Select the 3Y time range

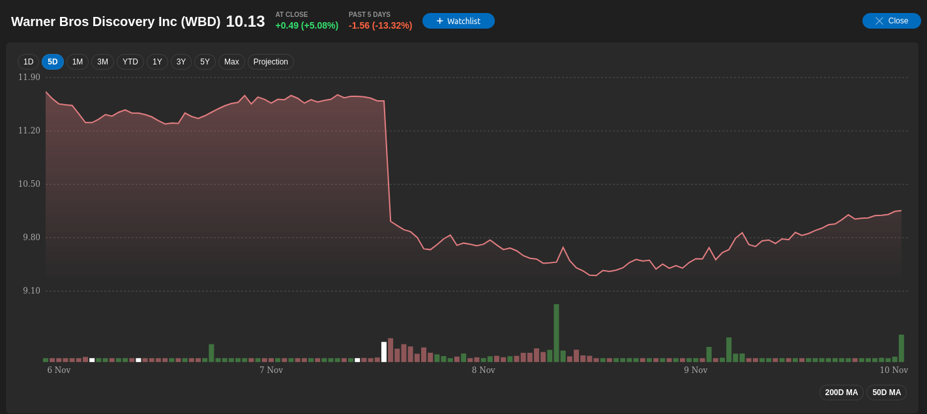tap(181, 62)
